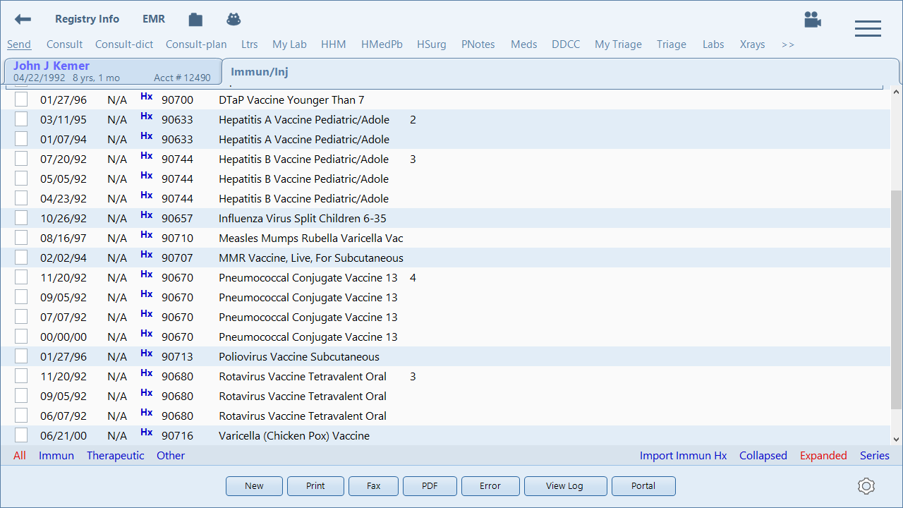Viewport: 903px width, 508px height.
Task: Click Hx icon for Varicella vaccine row
Action: click(x=146, y=433)
